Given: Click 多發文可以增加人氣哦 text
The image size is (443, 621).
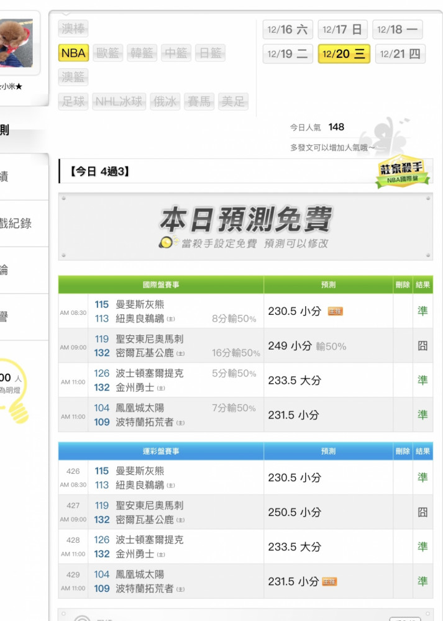Looking at the screenshot, I should point(332,148).
